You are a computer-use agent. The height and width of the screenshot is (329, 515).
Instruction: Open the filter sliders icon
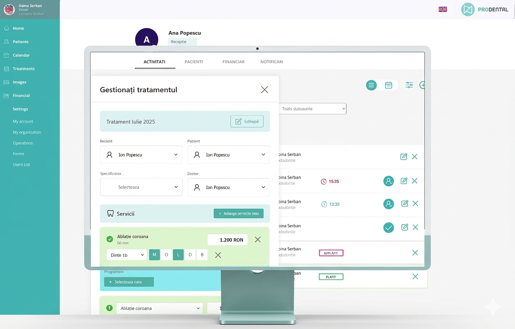[409, 85]
